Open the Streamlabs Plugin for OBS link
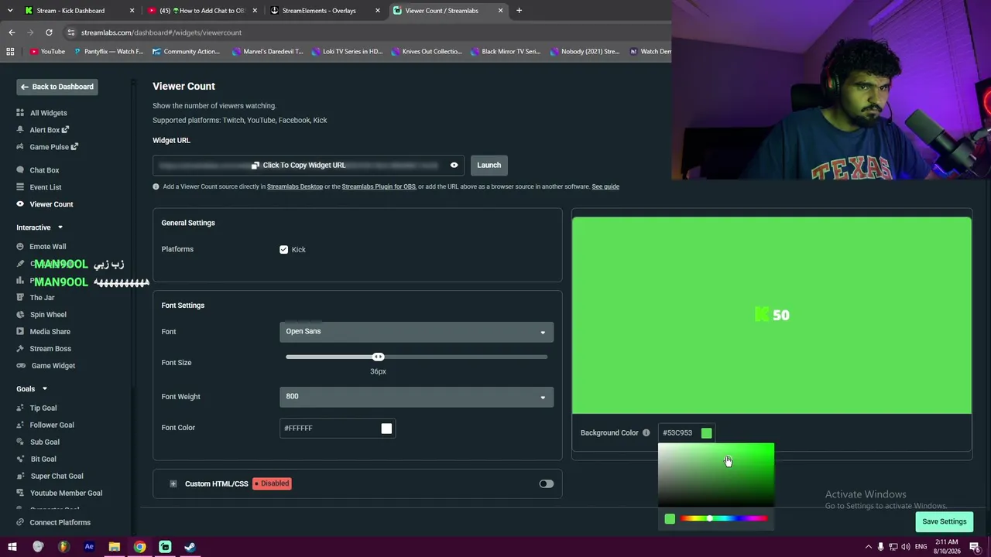991x557 pixels. point(379,186)
